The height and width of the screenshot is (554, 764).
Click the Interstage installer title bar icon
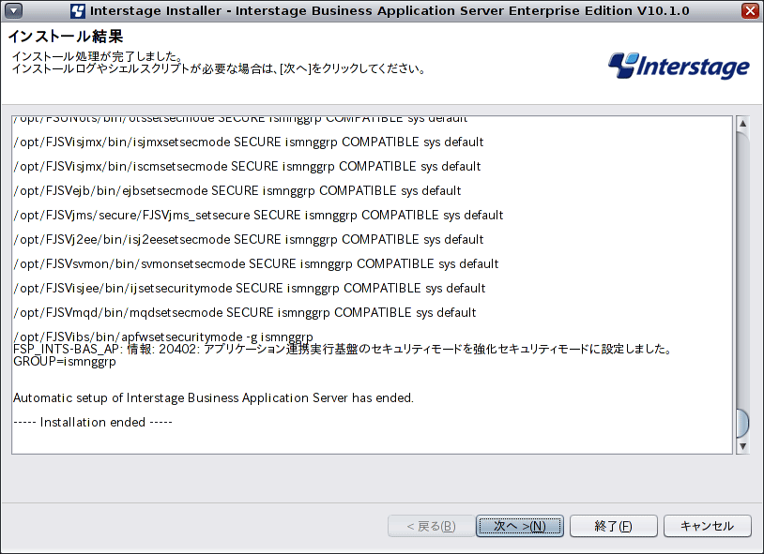pos(78,10)
